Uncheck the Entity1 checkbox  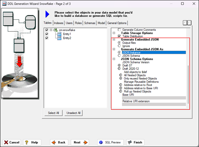(47, 34)
